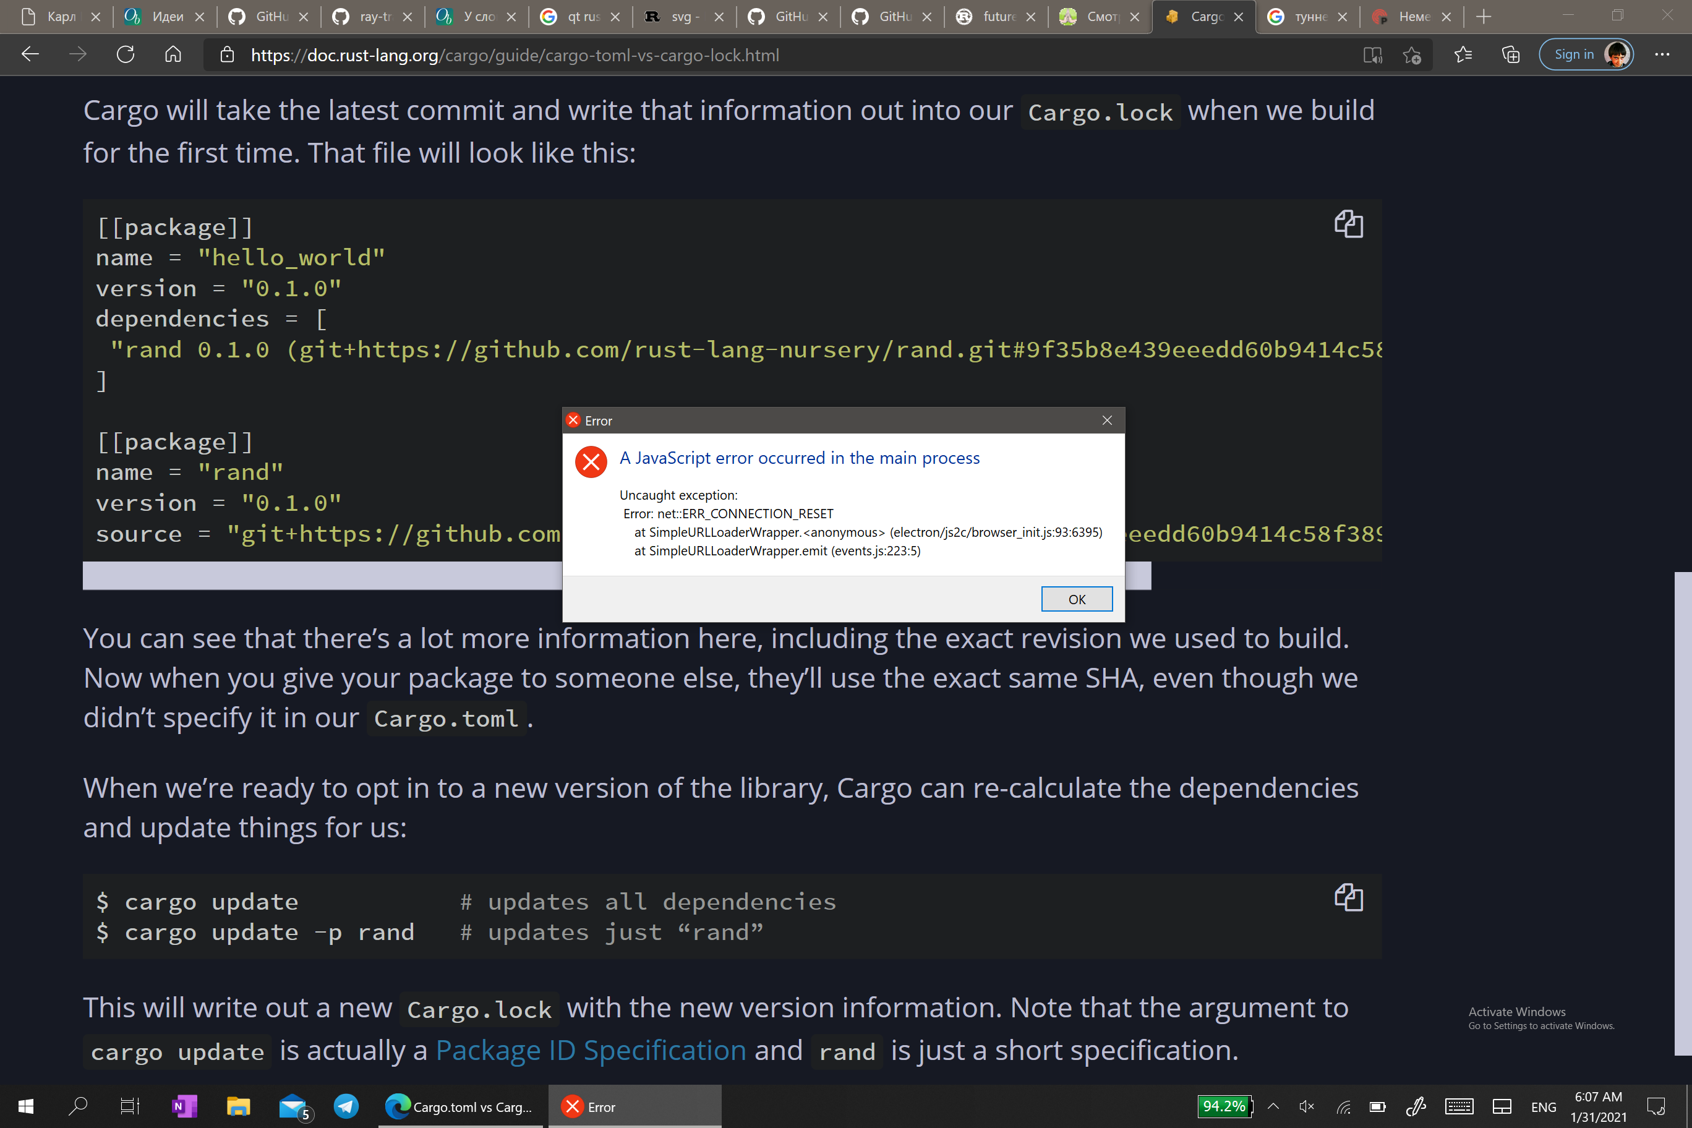Click the muted volume tray icon

tap(1306, 1106)
